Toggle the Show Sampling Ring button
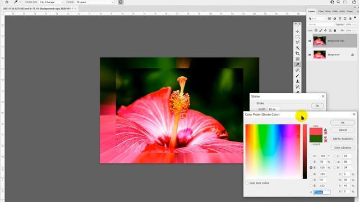Image resolution: width=359 pixels, height=202 pixels. (x=121, y=2)
